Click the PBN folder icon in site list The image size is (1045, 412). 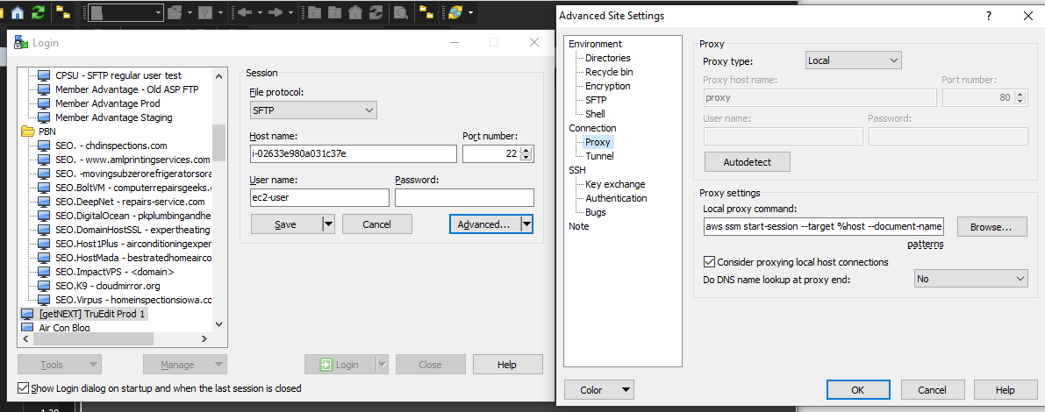coord(26,131)
